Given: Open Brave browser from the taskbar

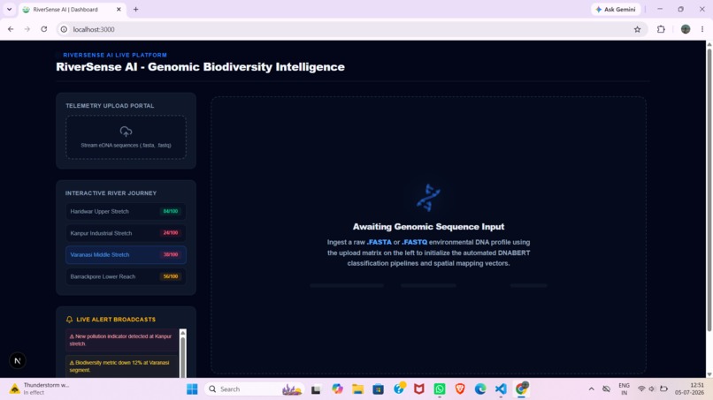Looking at the screenshot, I should pyautogui.click(x=460, y=389).
